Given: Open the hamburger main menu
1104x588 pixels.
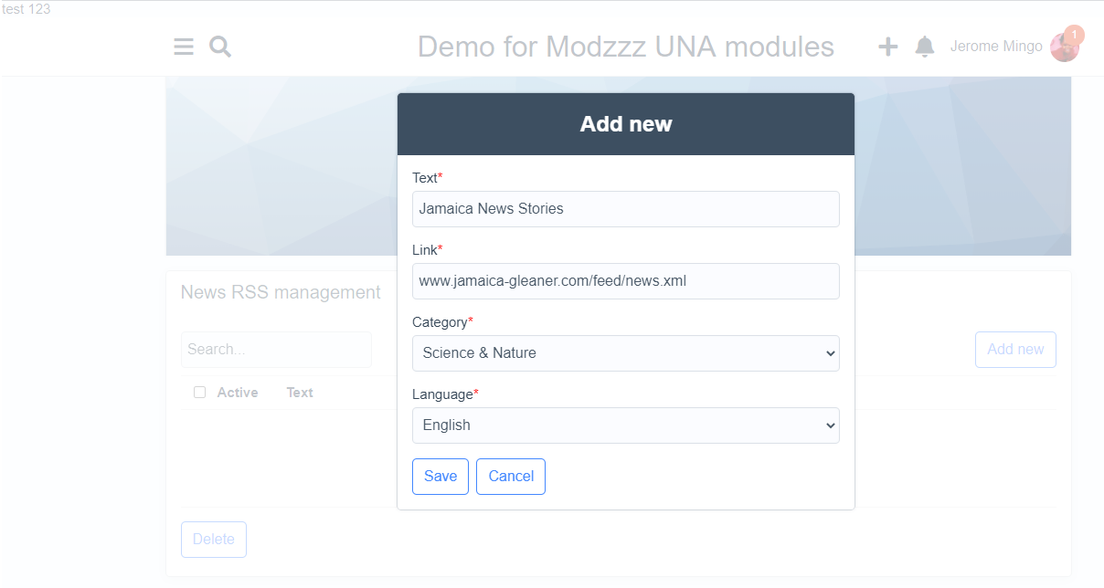Looking at the screenshot, I should 184,47.
